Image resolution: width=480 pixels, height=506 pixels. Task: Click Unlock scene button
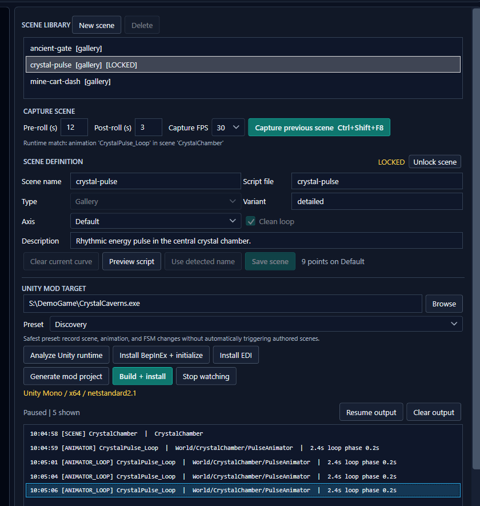tap(434, 162)
